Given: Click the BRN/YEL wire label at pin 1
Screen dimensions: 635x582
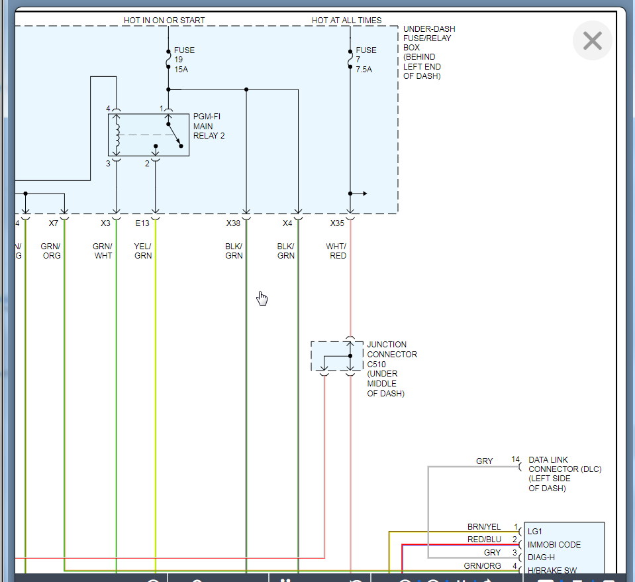Looking at the screenshot, I should coord(484,527).
